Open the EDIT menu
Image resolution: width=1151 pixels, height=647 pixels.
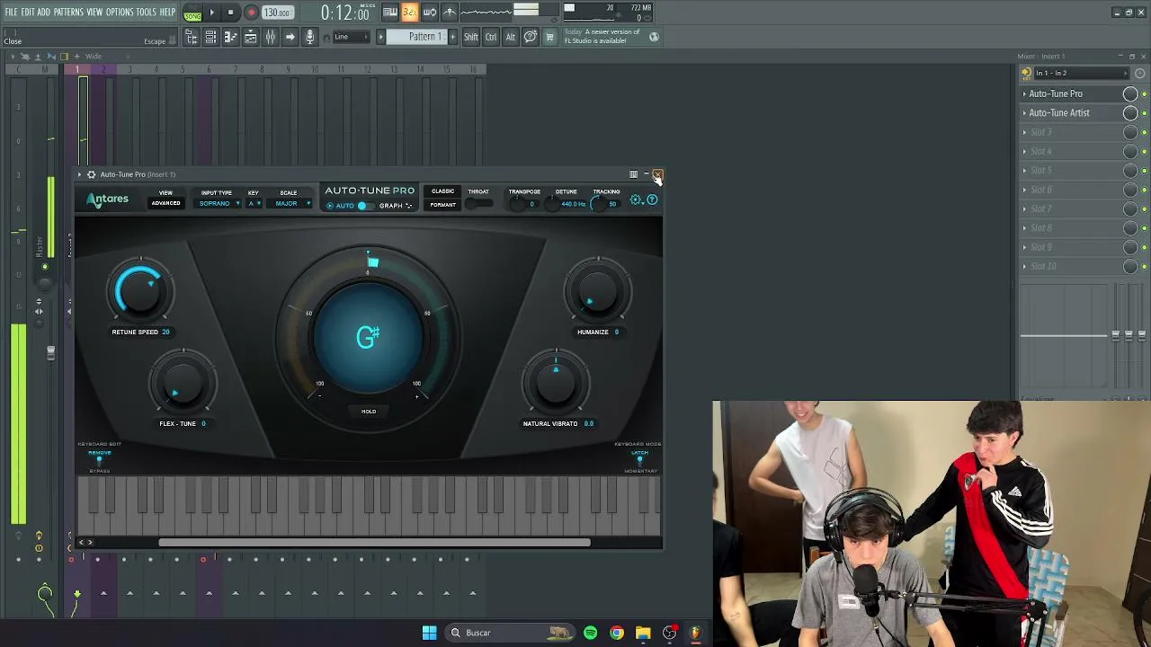[x=28, y=12]
